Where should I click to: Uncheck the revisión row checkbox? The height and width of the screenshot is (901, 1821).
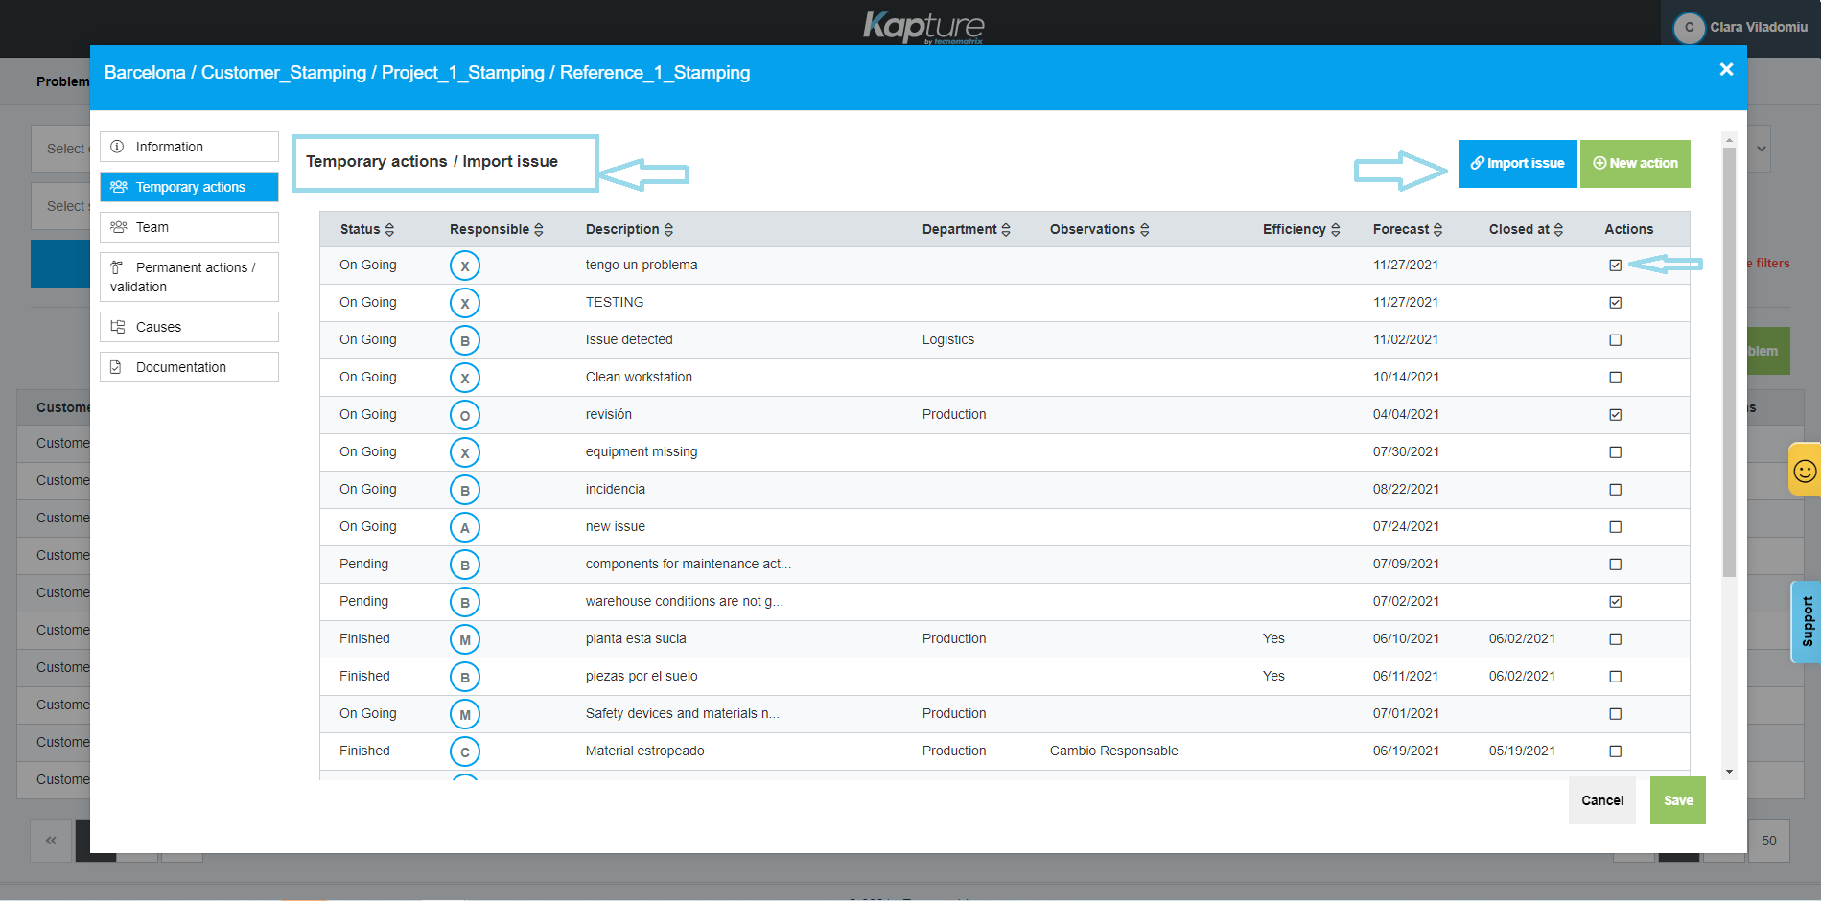1615,415
